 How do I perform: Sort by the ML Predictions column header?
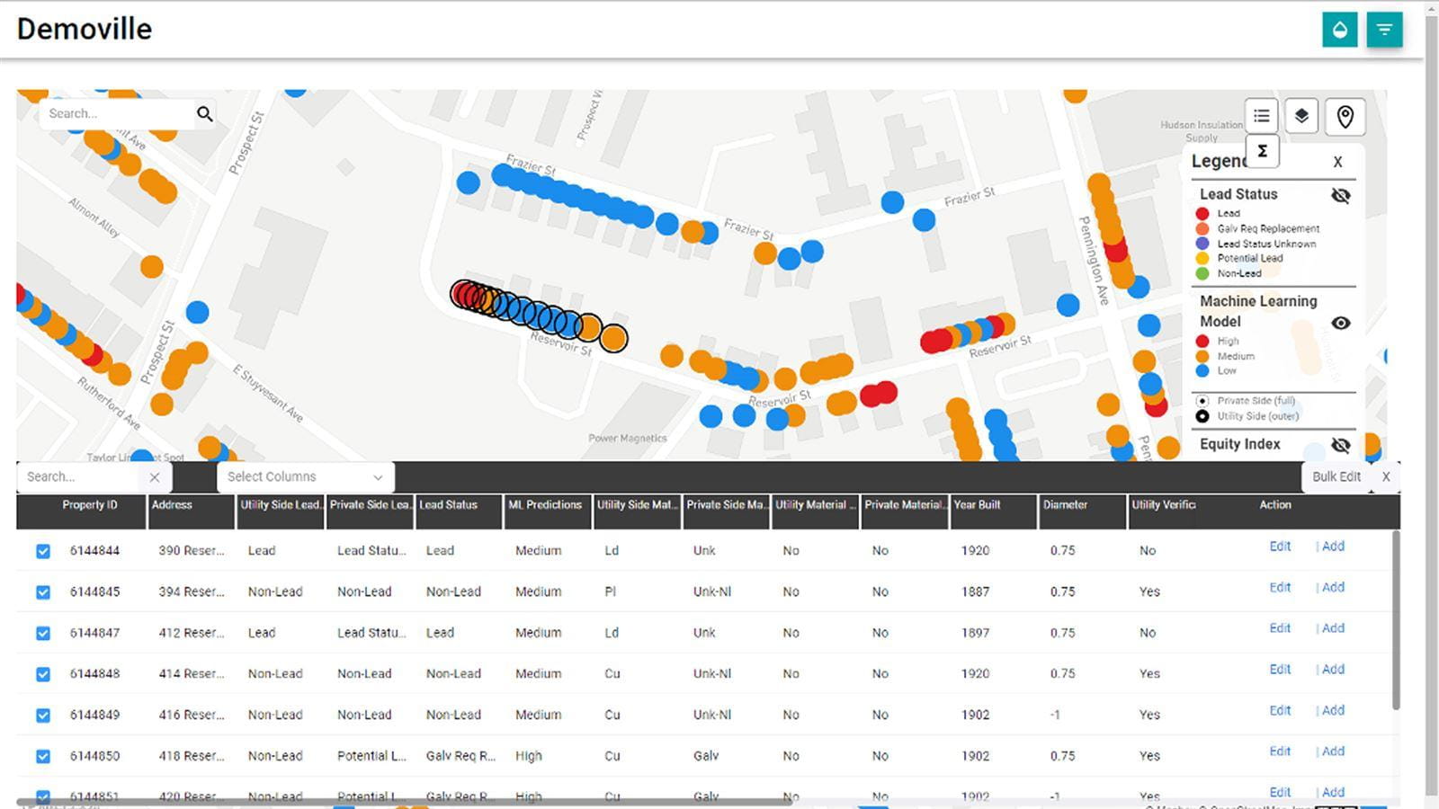tap(545, 505)
